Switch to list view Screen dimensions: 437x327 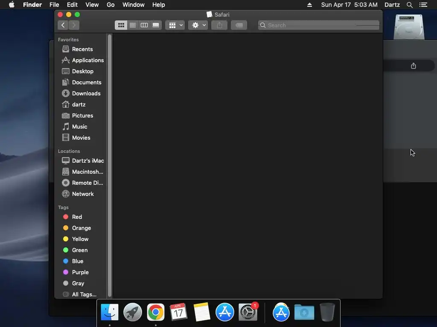pyautogui.click(x=133, y=25)
